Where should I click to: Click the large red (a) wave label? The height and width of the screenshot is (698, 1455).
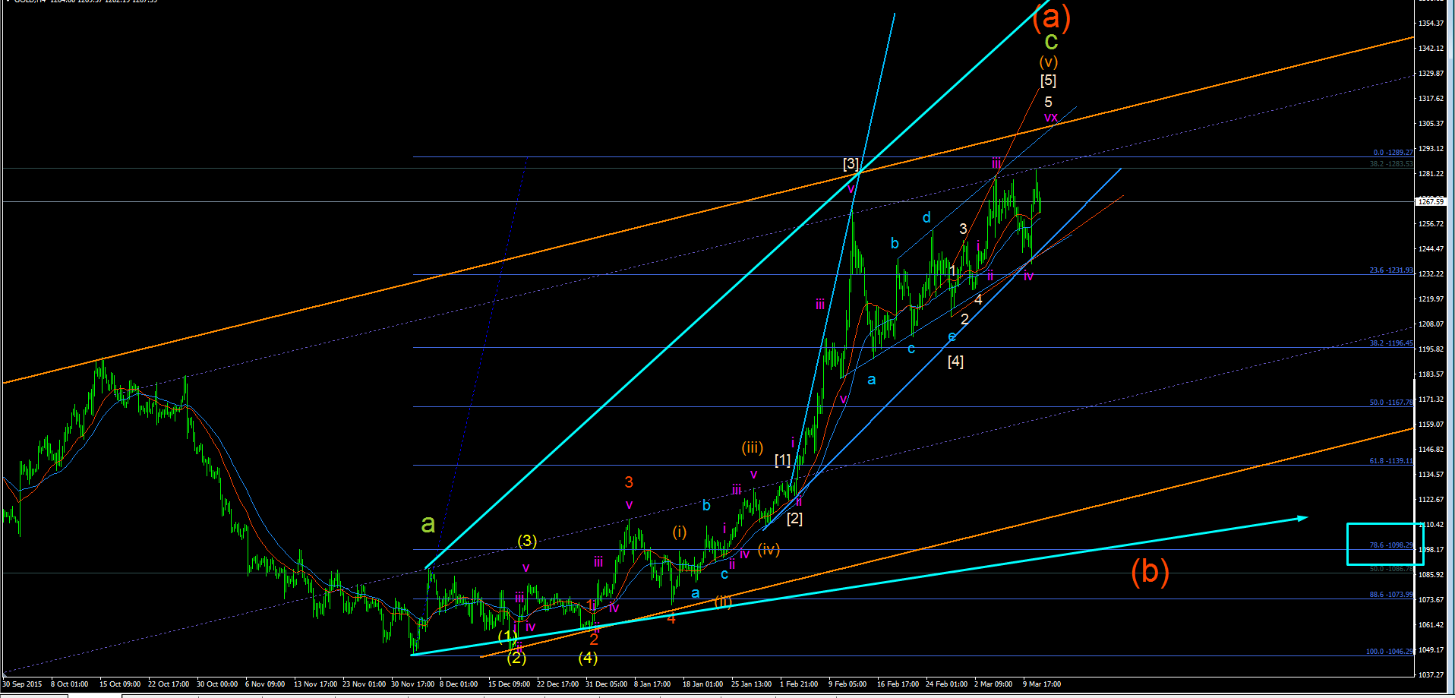pyautogui.click(x=1052, y=17)
